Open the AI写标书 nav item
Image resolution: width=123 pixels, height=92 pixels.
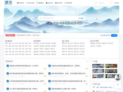point(20,3)
